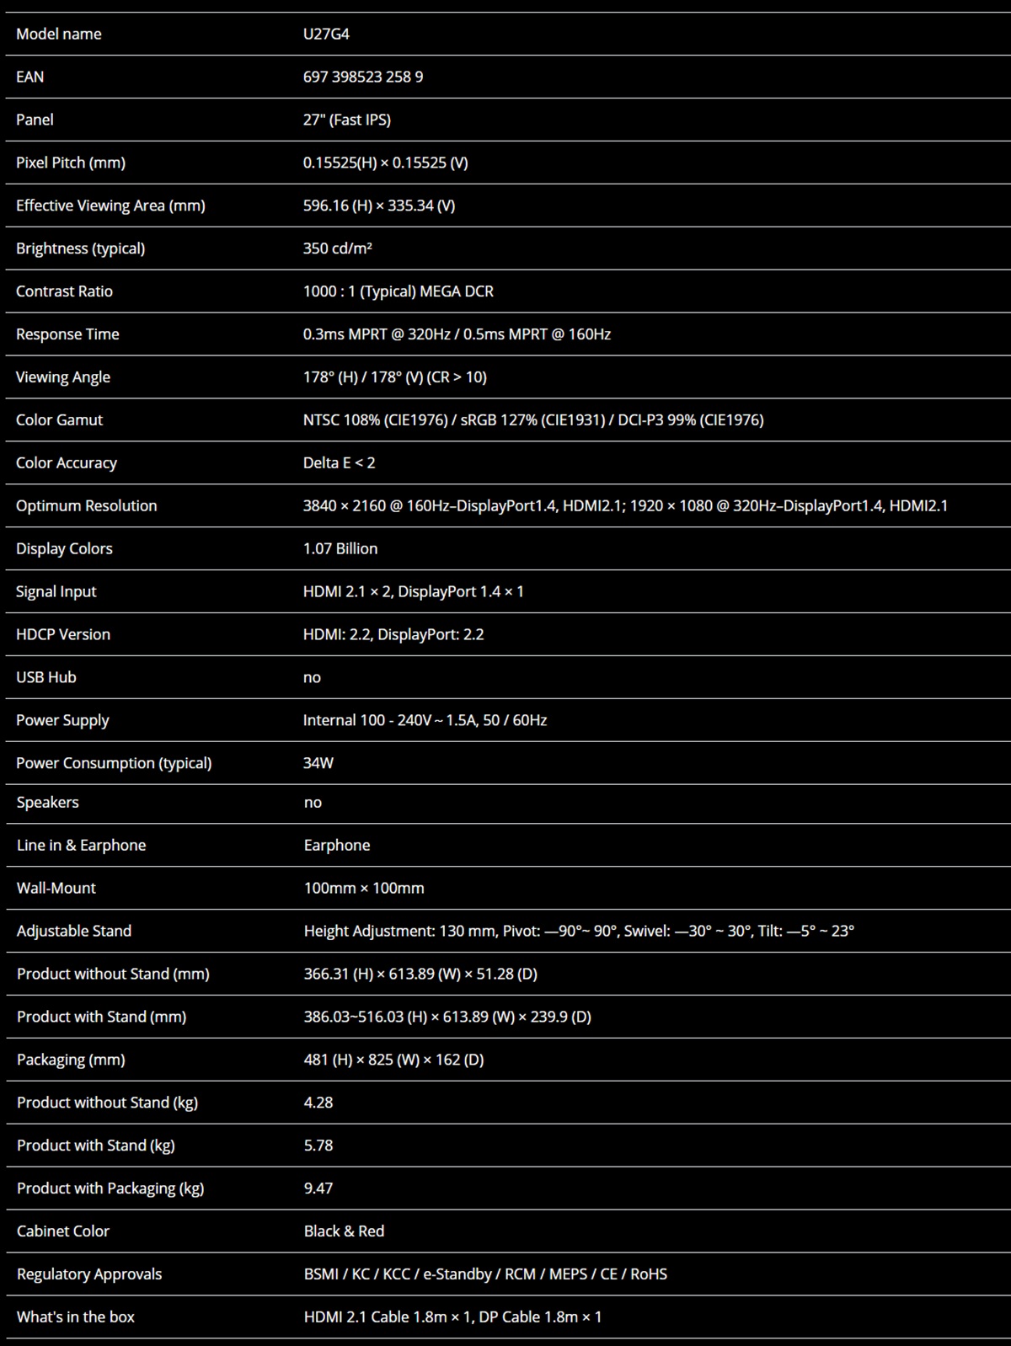Click the Signal Input value text
Viewport: 1011px width, 1346px height.
[414, 592]
